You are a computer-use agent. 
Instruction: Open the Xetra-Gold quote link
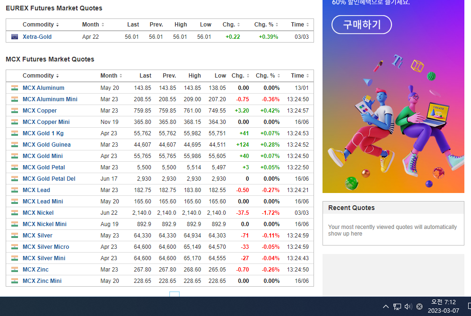37,36
